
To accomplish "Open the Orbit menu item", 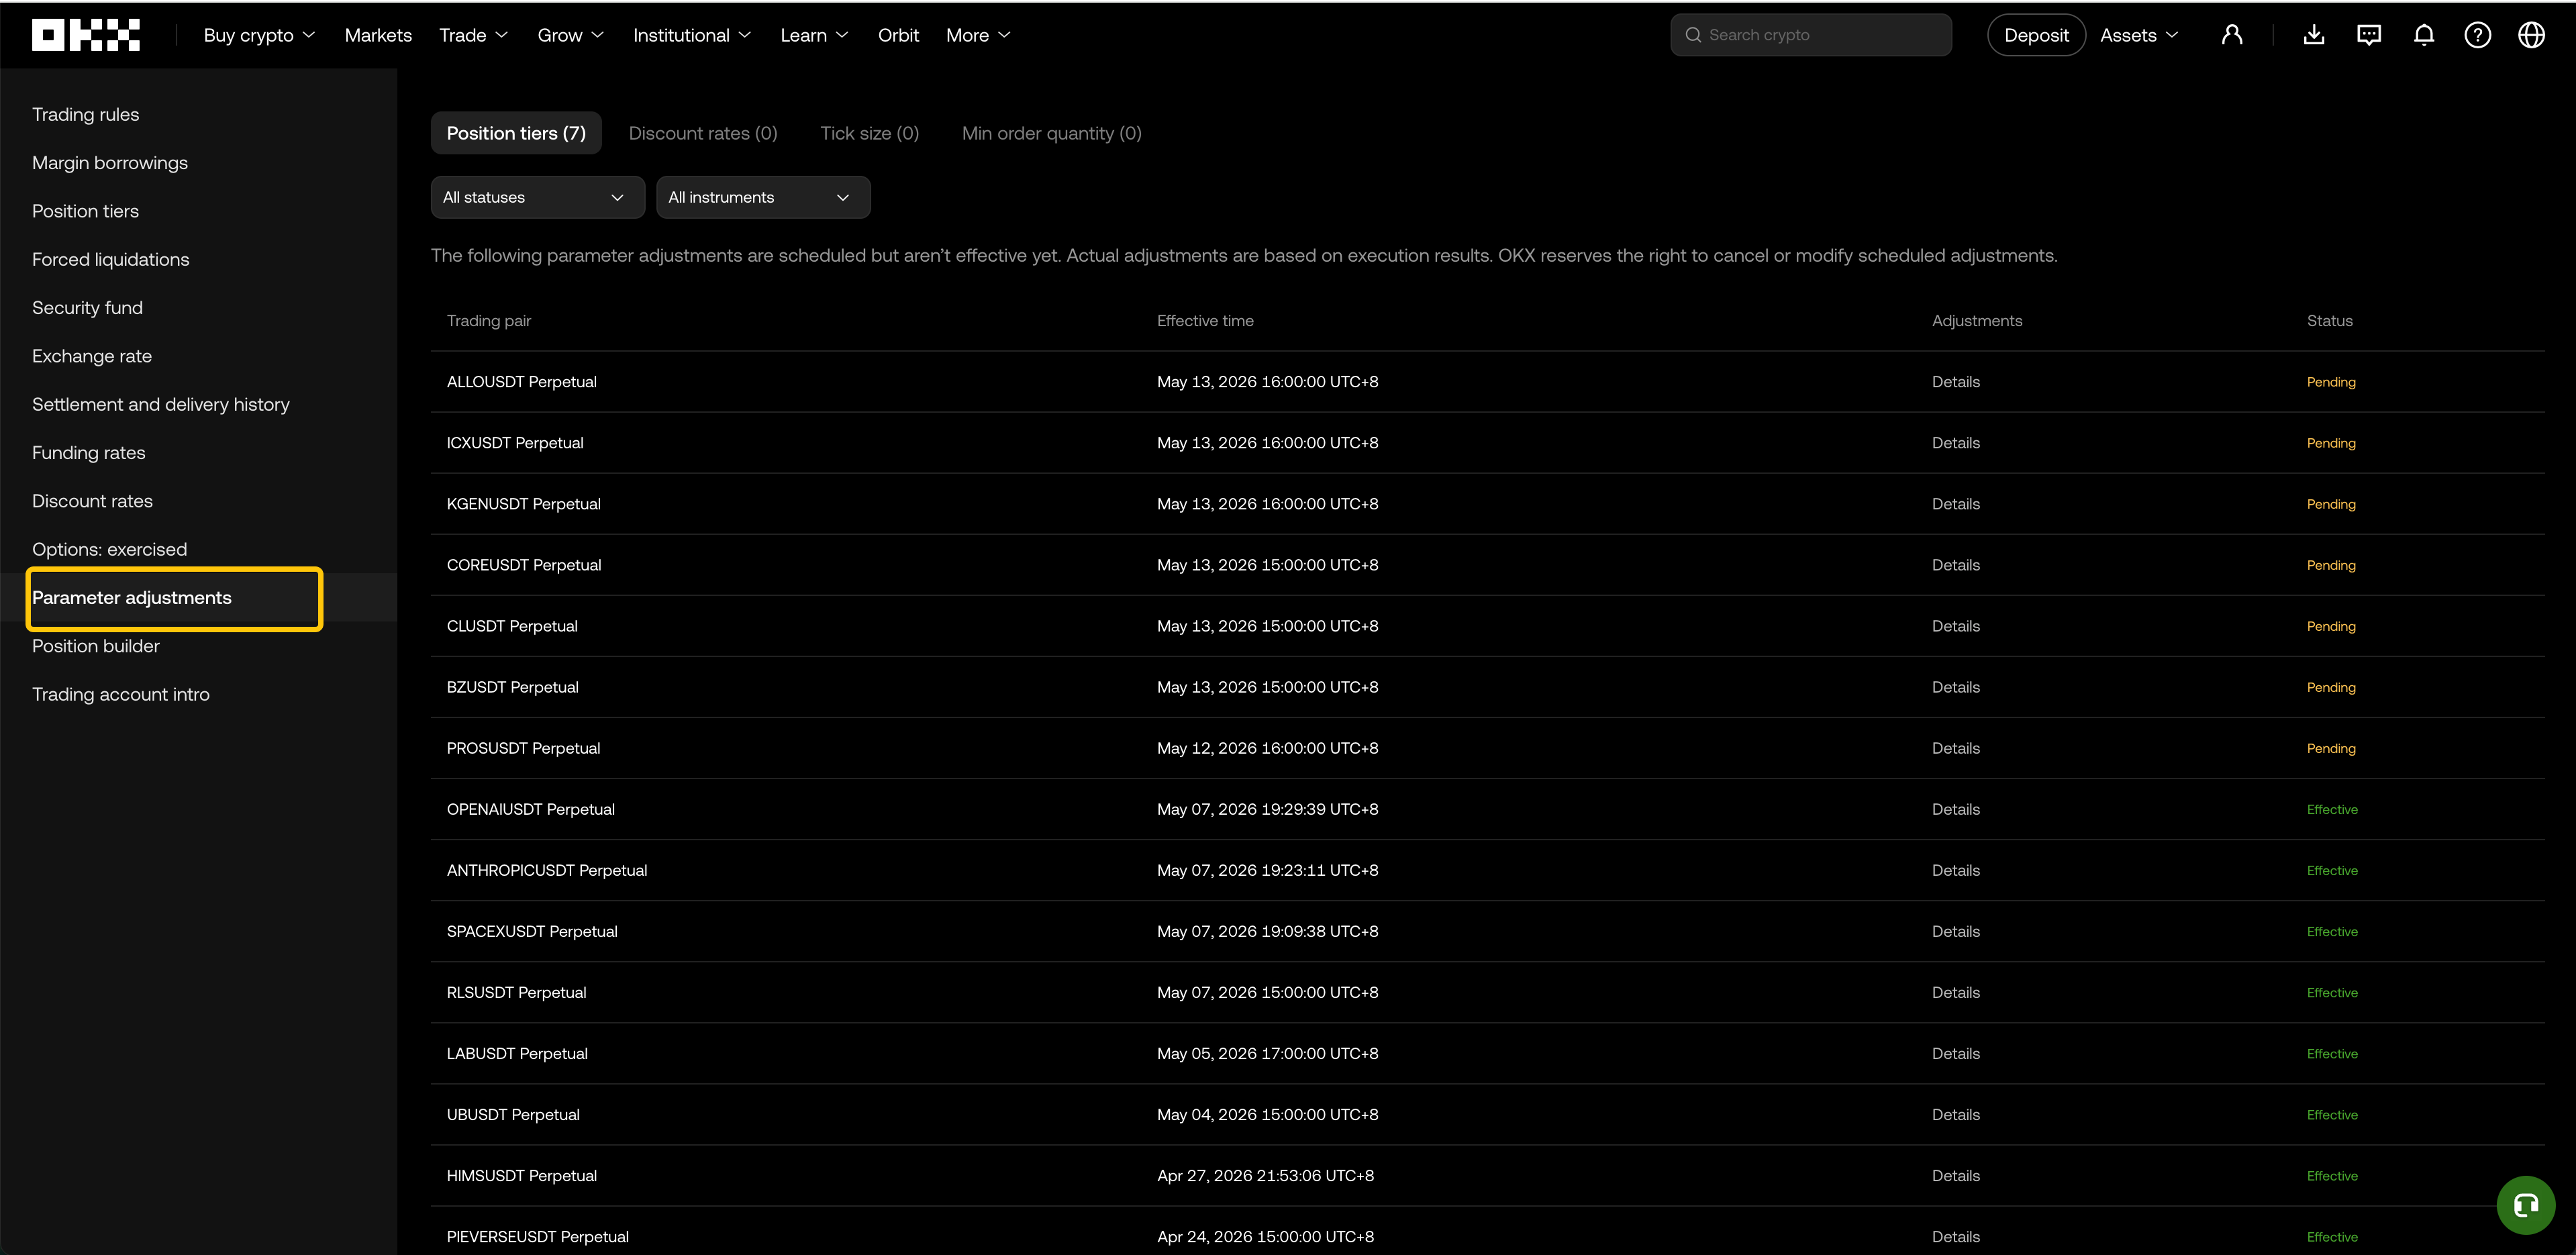I will tap(898, 35).
